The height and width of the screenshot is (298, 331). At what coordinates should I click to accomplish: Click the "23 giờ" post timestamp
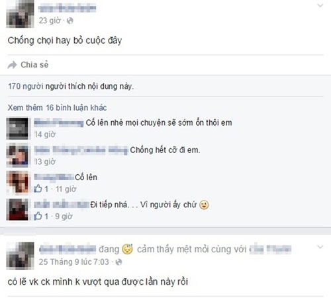point(50,21)
